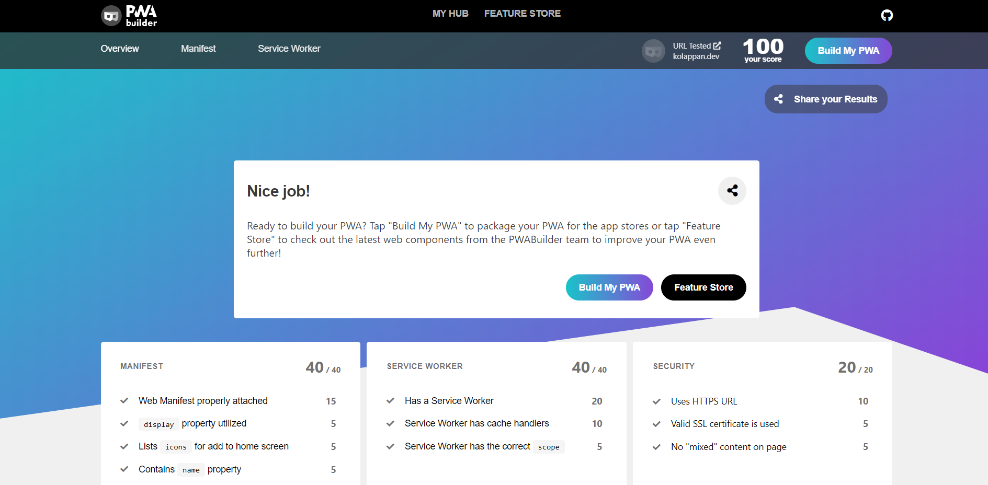Click the 20 points for Has a Service Worker
988x485 pixels.
pyautogui.click(x=597, y=401)
